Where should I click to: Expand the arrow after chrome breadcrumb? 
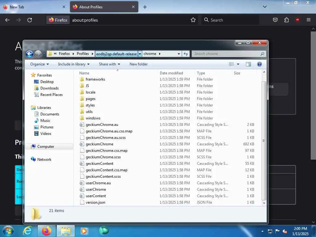[x=160, y=54]
